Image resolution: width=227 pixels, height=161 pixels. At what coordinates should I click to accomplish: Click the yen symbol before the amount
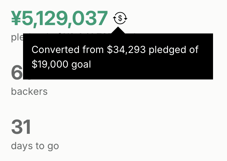(16, 18)
